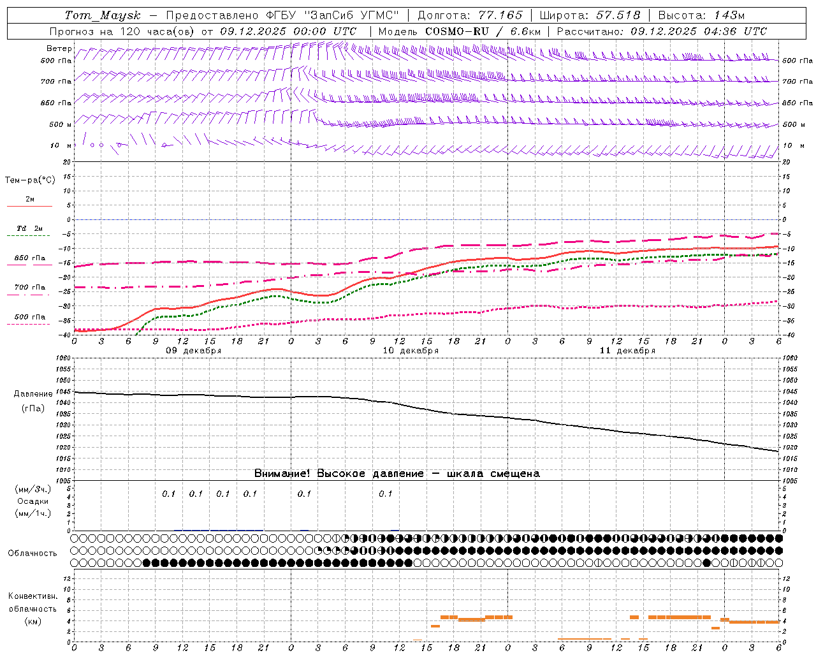Screen dimensions: 816x653
Task: Click 'Рассчитано: 09.12.2025 04:36 UTC' timestamp
Action: [x=662, y=31]
